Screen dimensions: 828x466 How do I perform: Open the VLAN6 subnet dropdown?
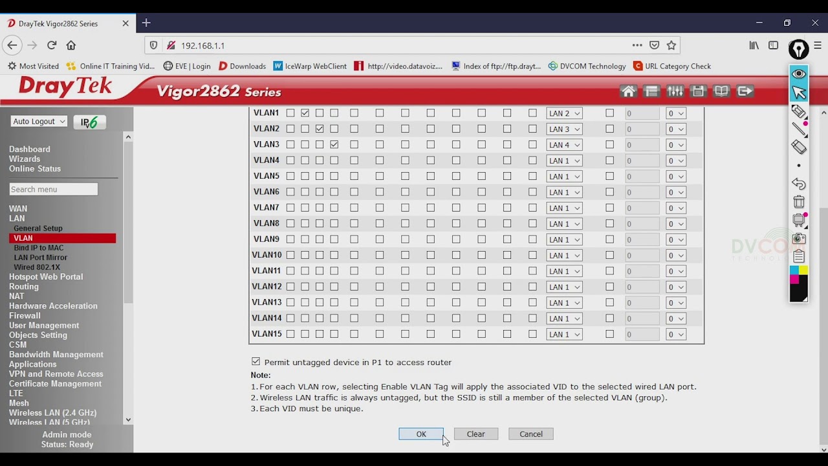[564, 192]
